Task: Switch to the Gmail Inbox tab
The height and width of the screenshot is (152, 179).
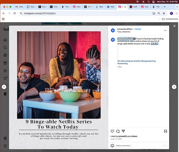Action: pyautogui.click(x=19, y=7)
